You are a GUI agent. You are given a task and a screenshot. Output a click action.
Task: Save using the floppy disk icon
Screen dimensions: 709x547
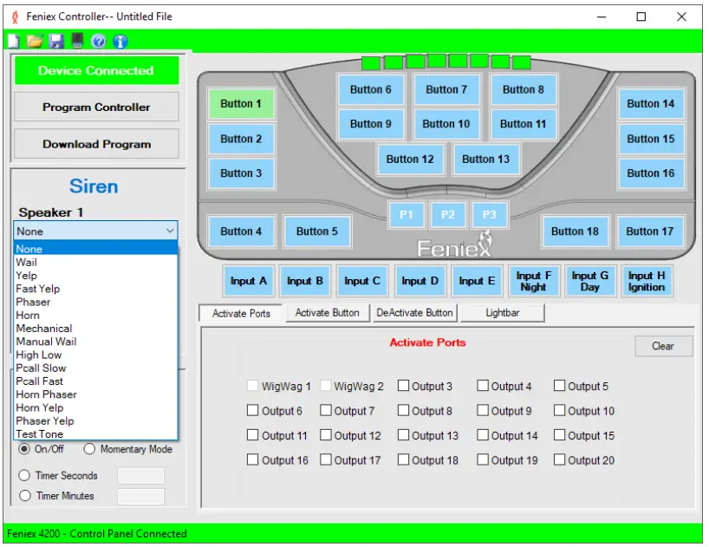click(x=56, y=42)
